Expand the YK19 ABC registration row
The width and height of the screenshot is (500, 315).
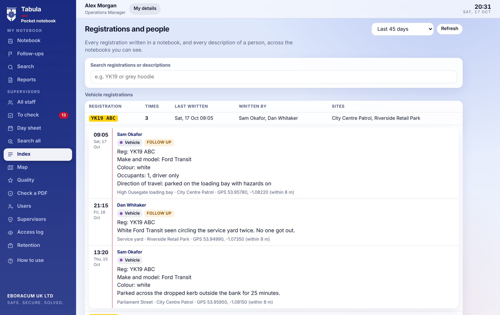pyautogui.click(x=274, y=118)
